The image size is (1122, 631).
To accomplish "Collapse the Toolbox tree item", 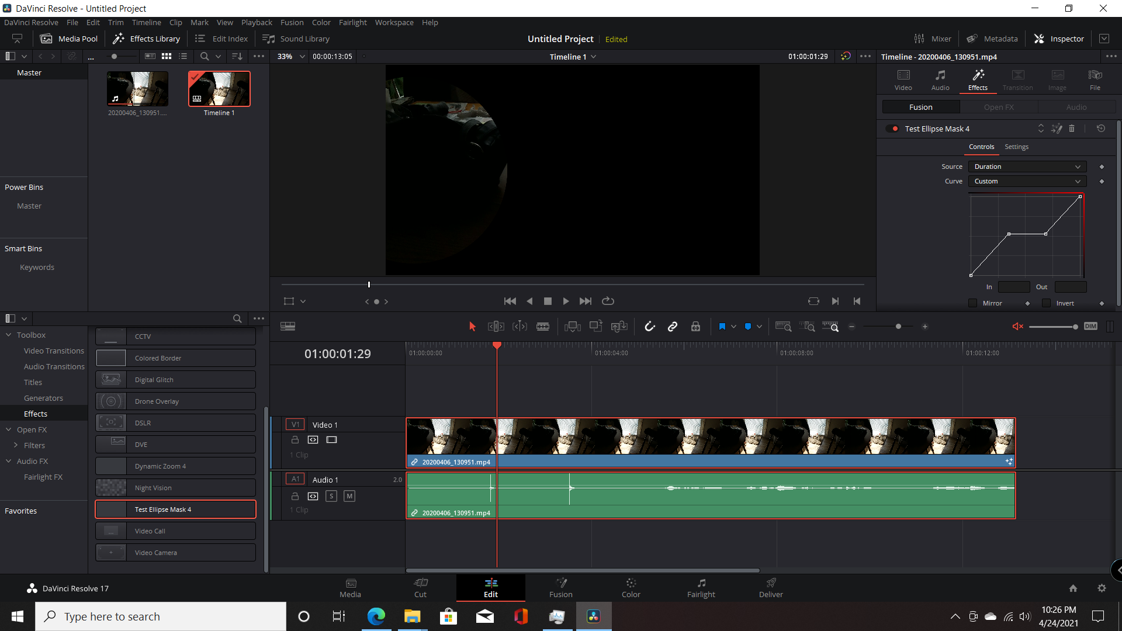I will tap(9, 335).
